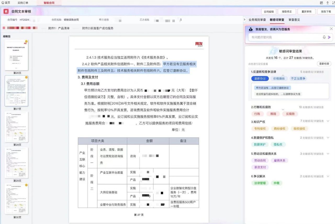Screen dimensions: 335x224
Task: Click the red 合同文本审核 app logo
Action: [6, 12]
